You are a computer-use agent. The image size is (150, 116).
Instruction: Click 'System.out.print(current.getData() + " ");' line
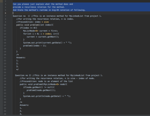point(47,43)
